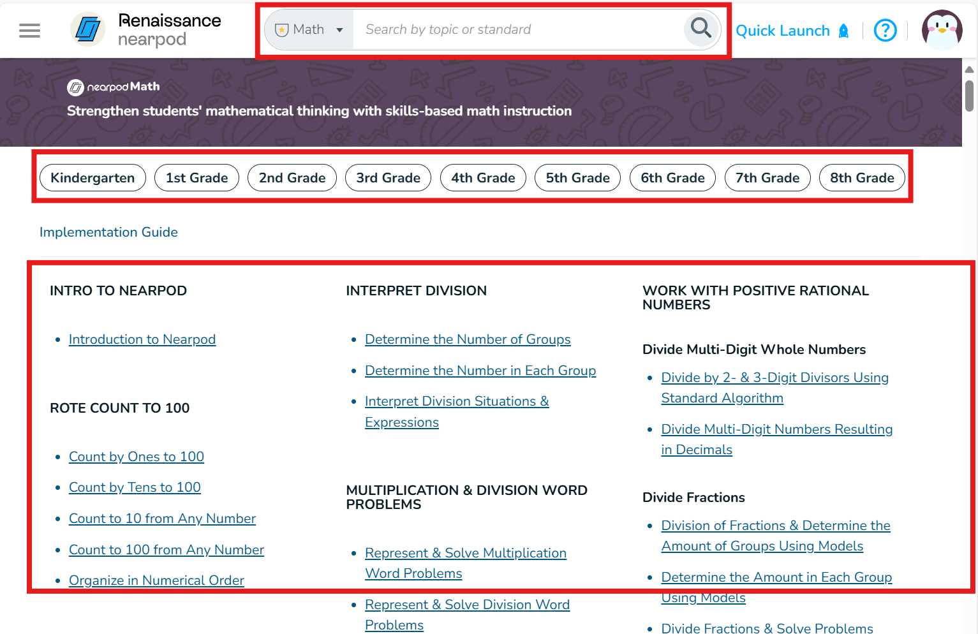Screen dimensions: 978x634
Task: Click the Quick Launch text link
Action: (783, 31)
